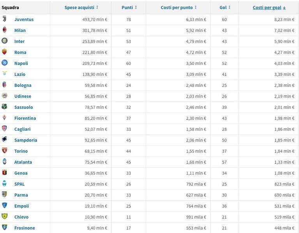Open the Bologna team link
This screenshot has height=233, width=299.
click(x=23, y=85)
